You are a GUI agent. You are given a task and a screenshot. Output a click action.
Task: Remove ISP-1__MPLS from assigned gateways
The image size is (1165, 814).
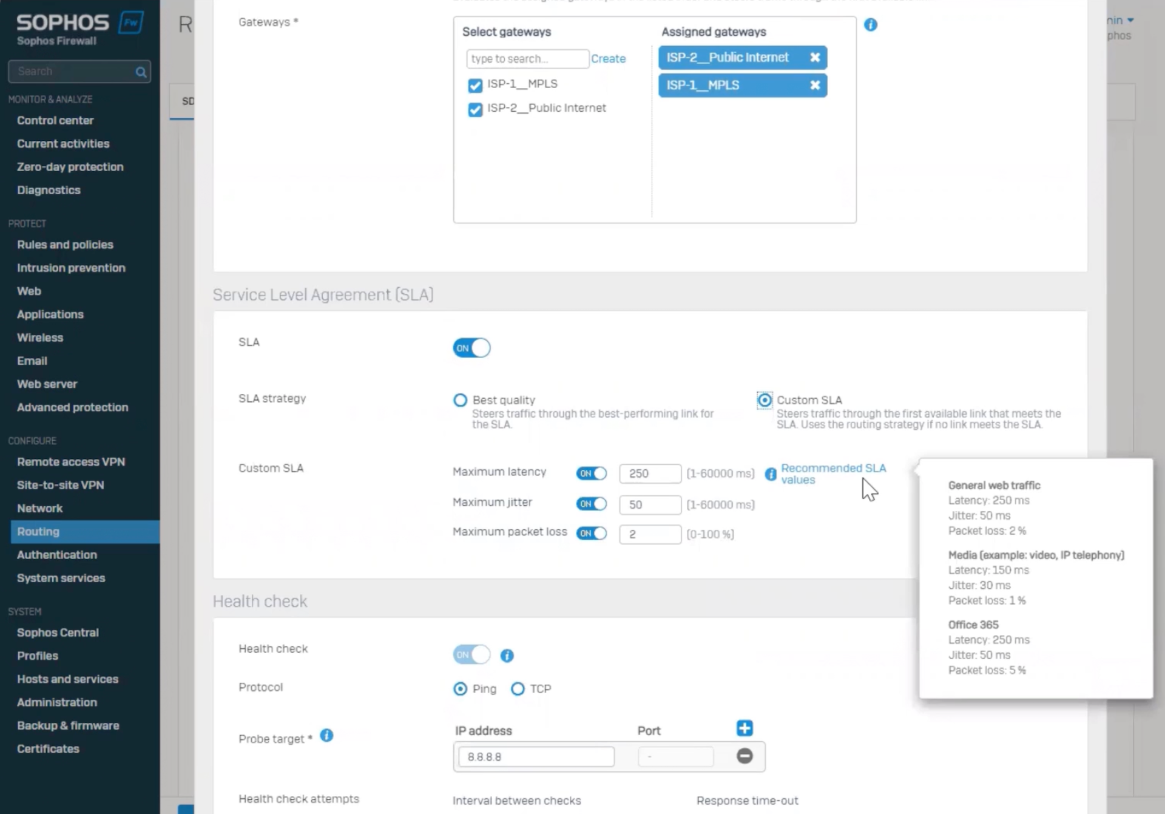[815, 86]
